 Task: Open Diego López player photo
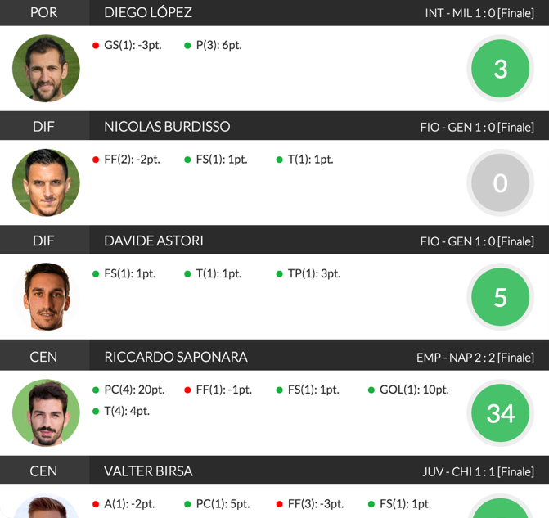(x=46, y=68)
